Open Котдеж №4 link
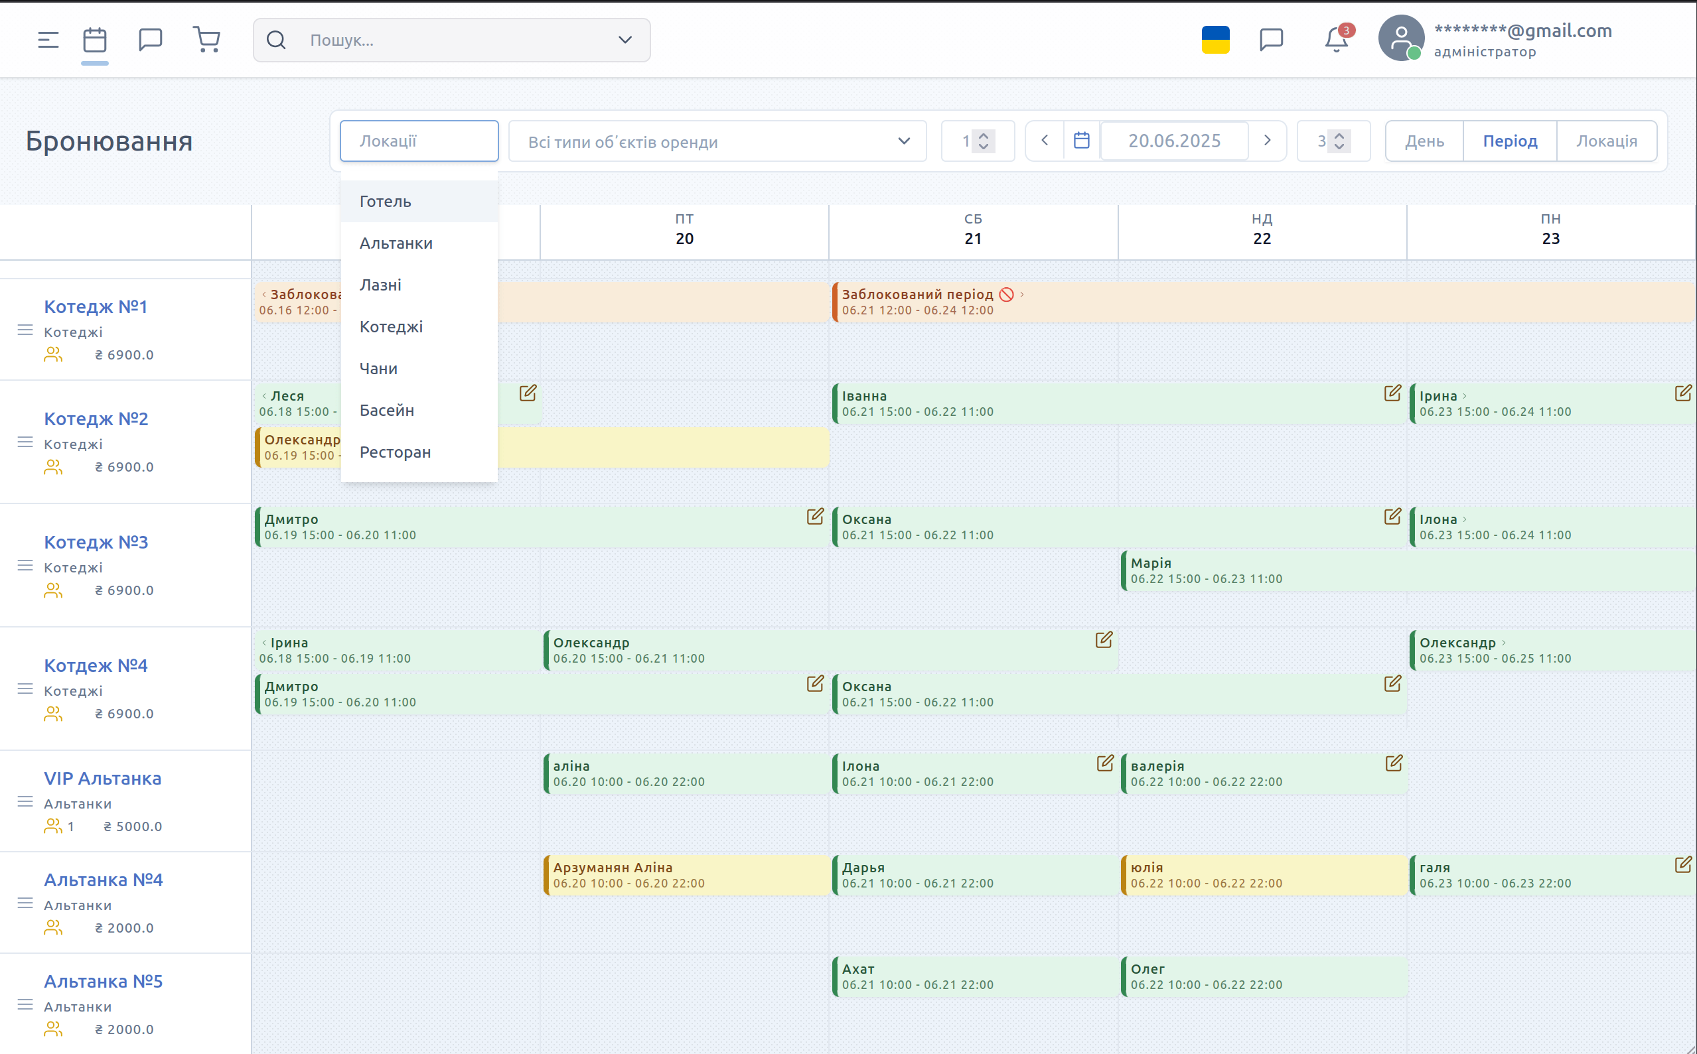This screenshot has height=1054, width=1697. tap(96, 666)
